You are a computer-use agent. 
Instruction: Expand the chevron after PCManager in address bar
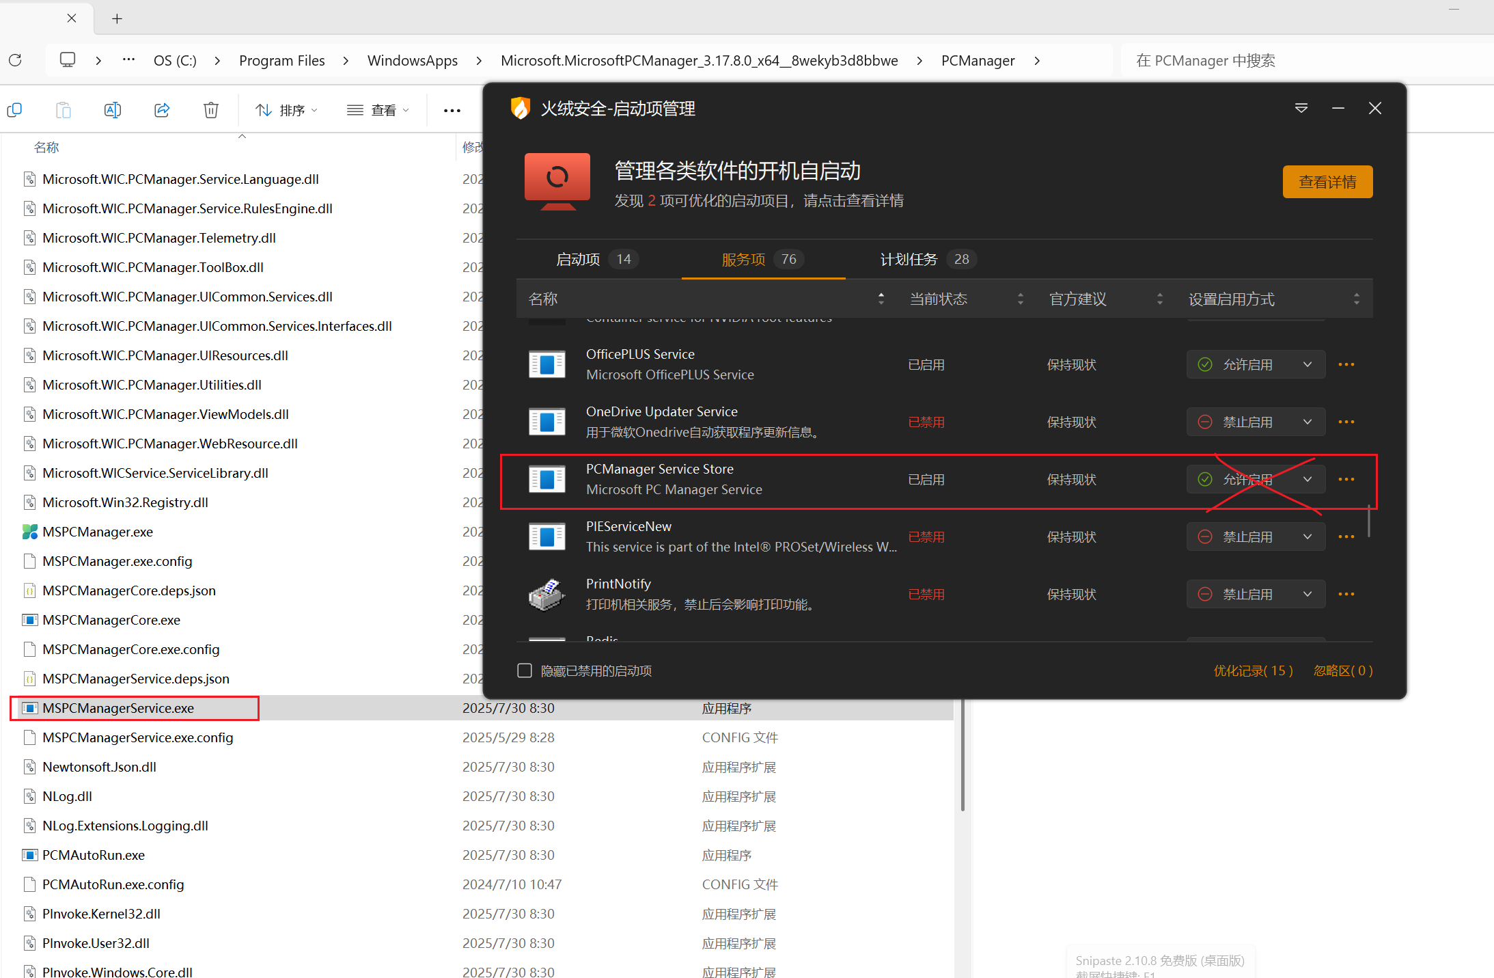[1037, 61]
